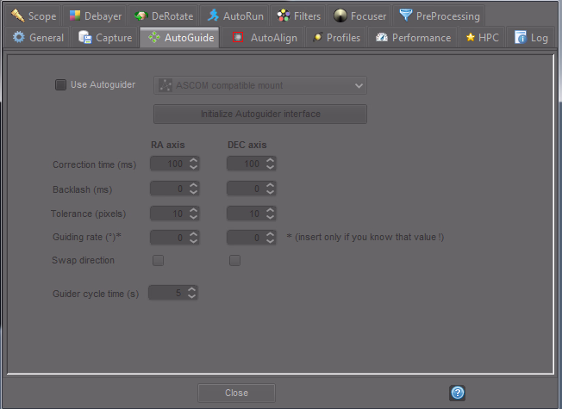Viewport: 562px width, 409px height.
Task: Click the RA Backlash value field
Action: coord(168,189)
